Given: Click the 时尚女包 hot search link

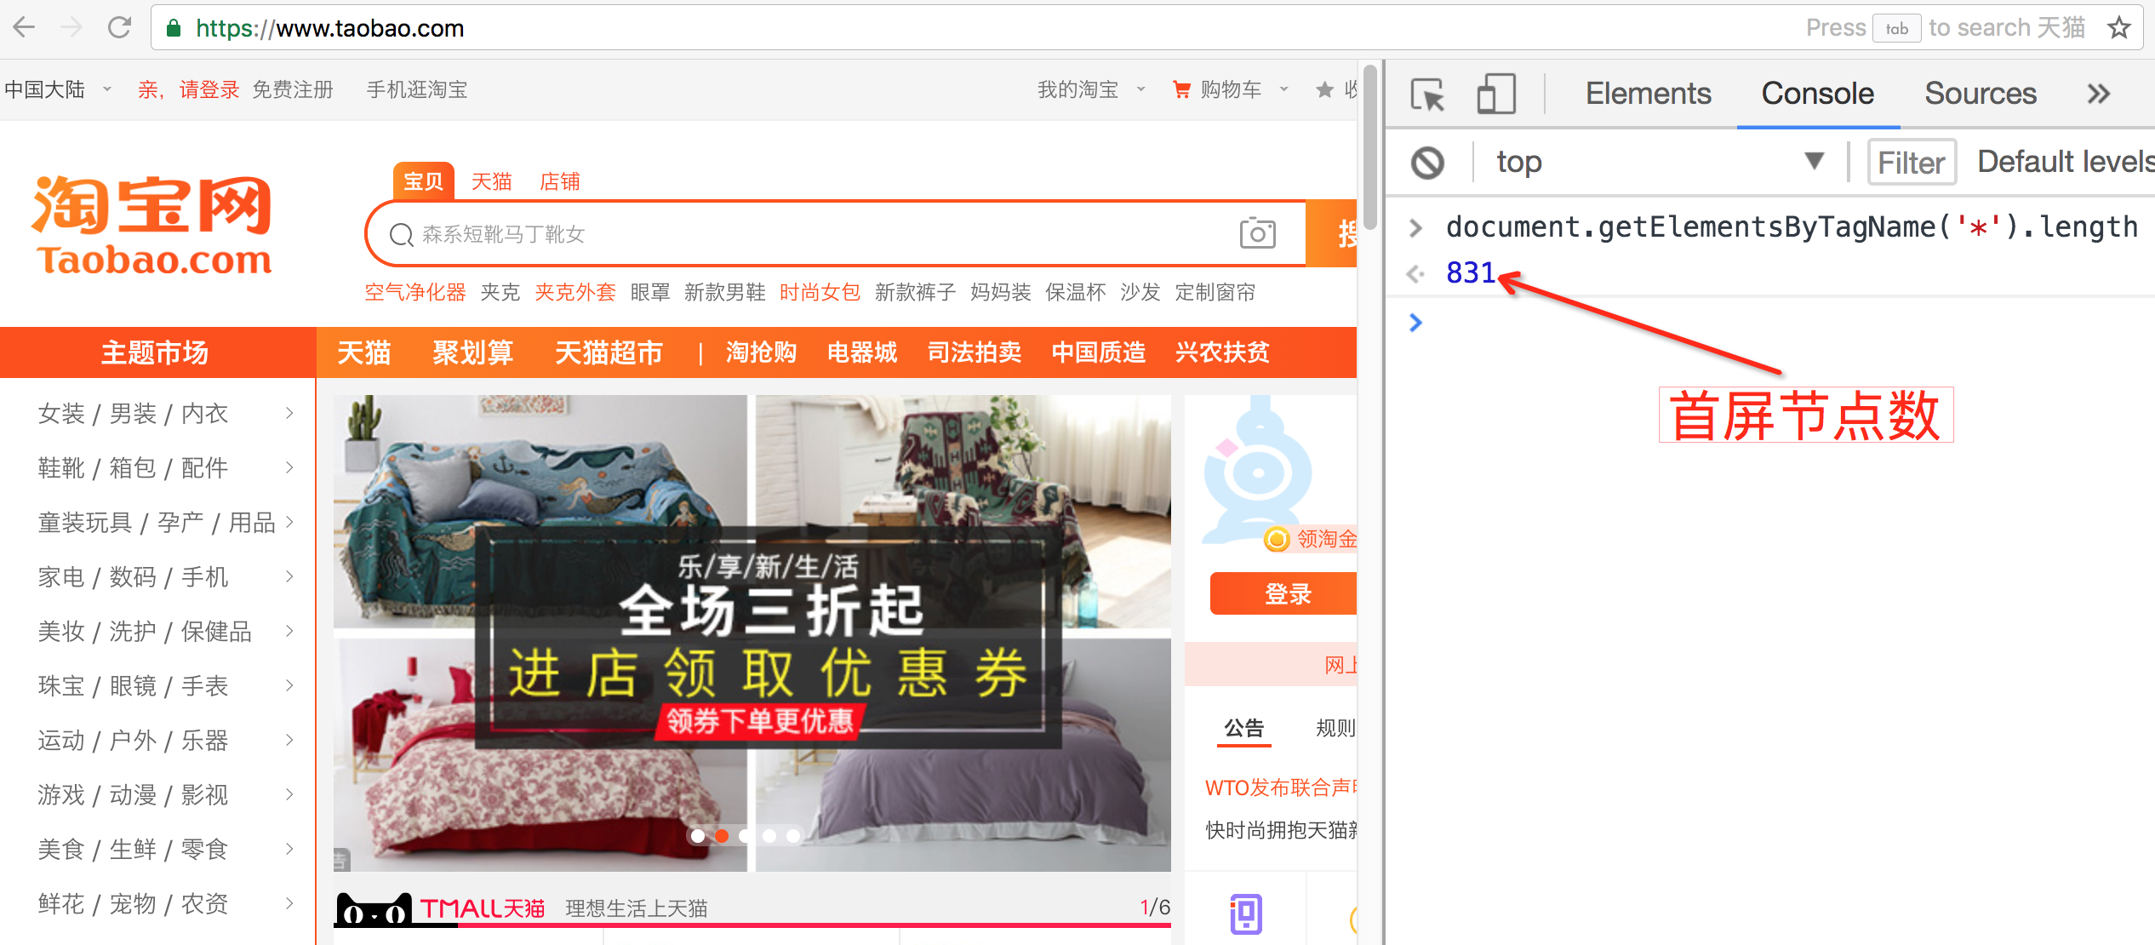Looking at the screenshot, I should coord(820,292).
